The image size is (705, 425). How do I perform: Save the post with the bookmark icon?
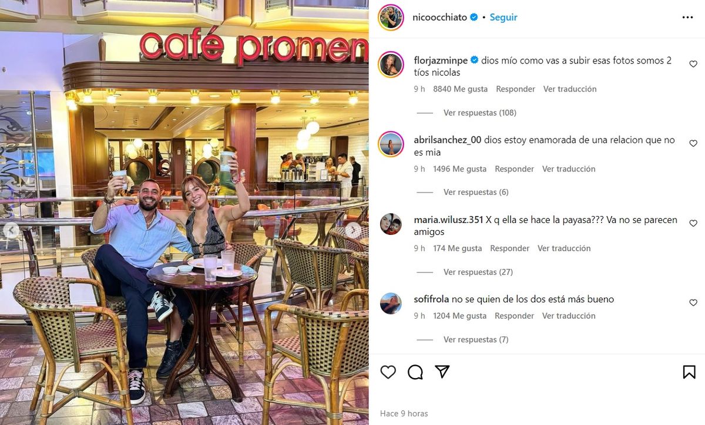tap(689, 372)
